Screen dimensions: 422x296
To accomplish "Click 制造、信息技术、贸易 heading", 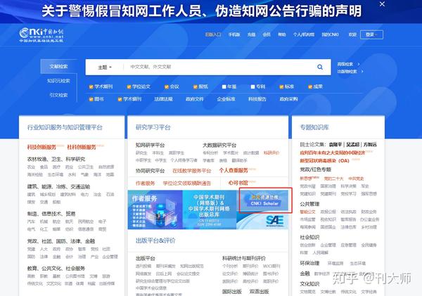I will coord(51,214).
